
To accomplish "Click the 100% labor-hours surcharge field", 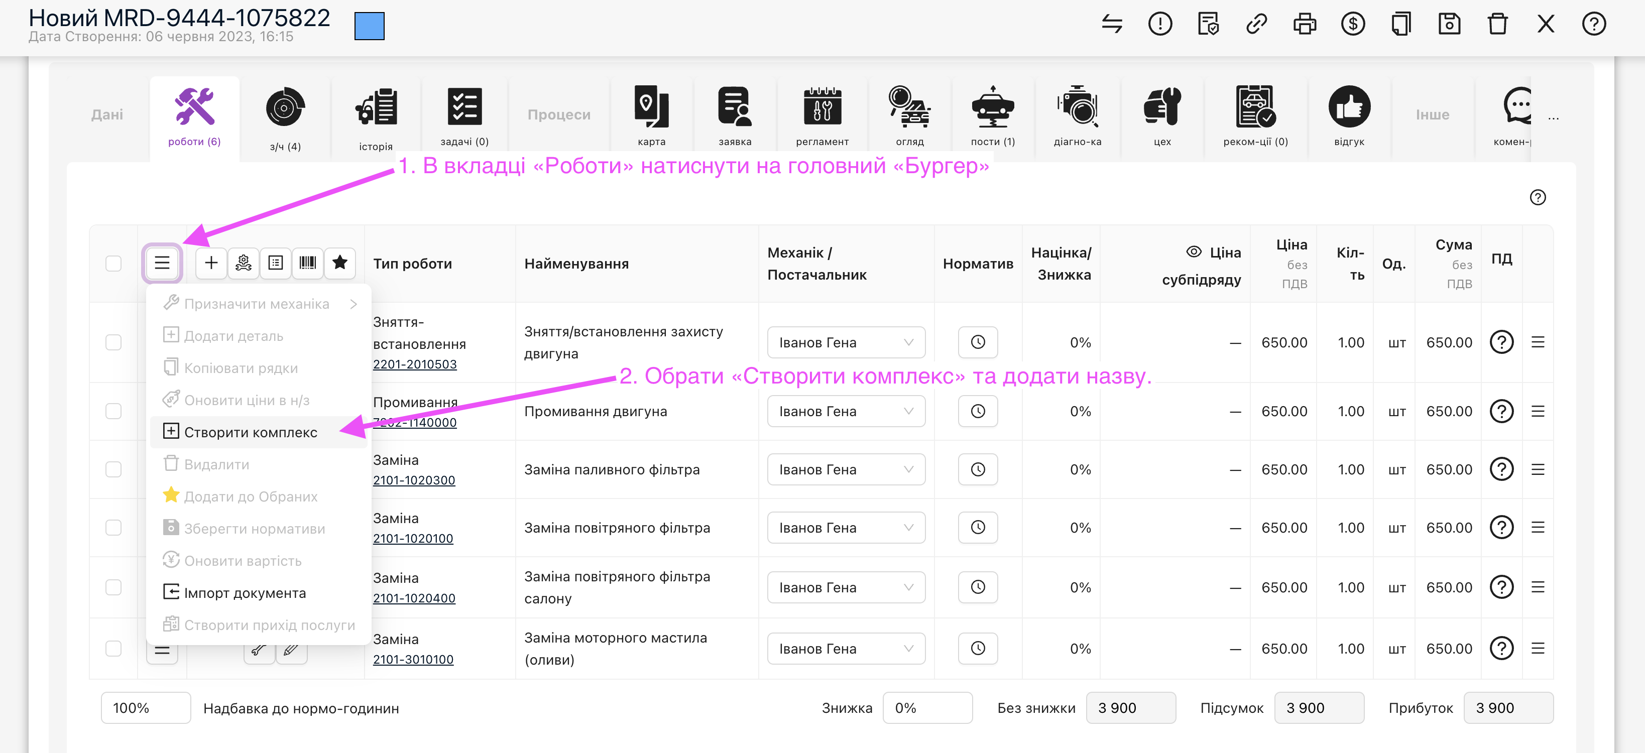I will [146, 708].
